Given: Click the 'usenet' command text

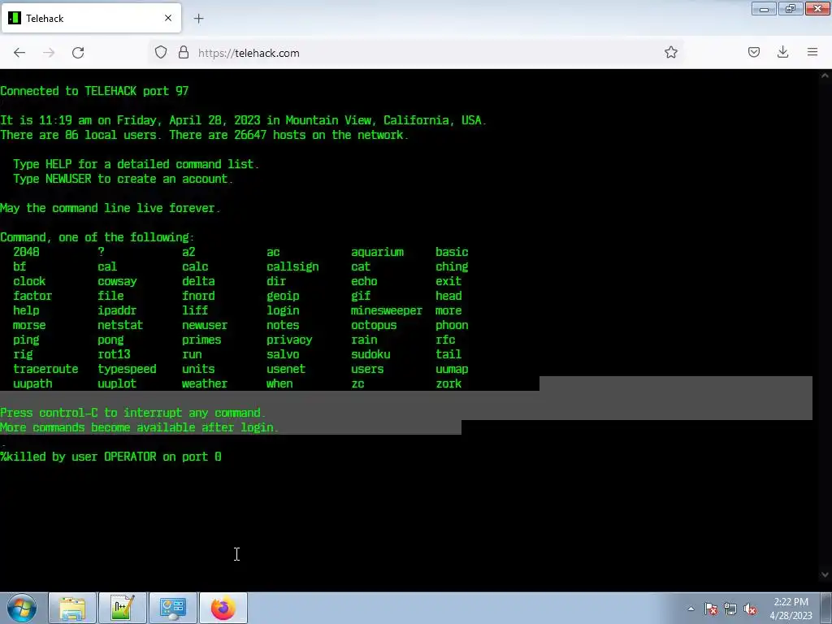Looking at the screenshot, I should [286, 369].
